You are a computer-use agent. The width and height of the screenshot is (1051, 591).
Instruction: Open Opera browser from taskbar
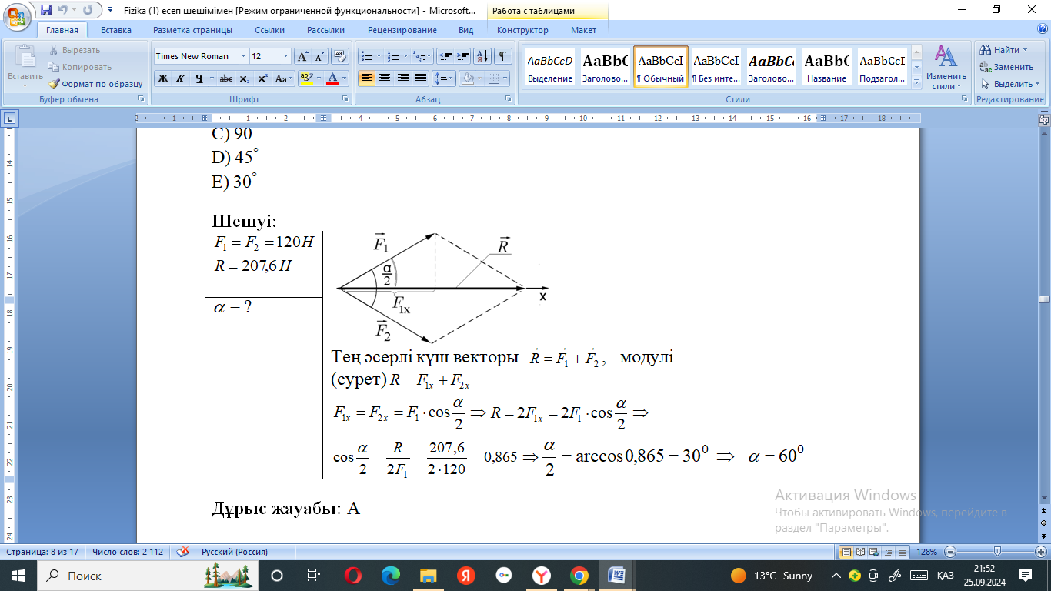click(x=353, y=576)
